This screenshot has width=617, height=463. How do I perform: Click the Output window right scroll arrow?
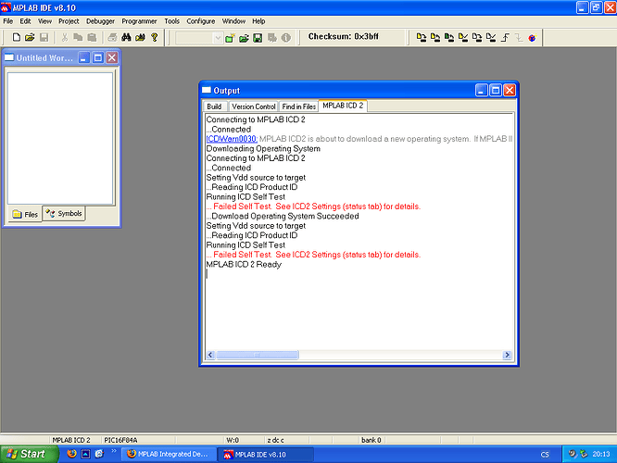(507, 355)
